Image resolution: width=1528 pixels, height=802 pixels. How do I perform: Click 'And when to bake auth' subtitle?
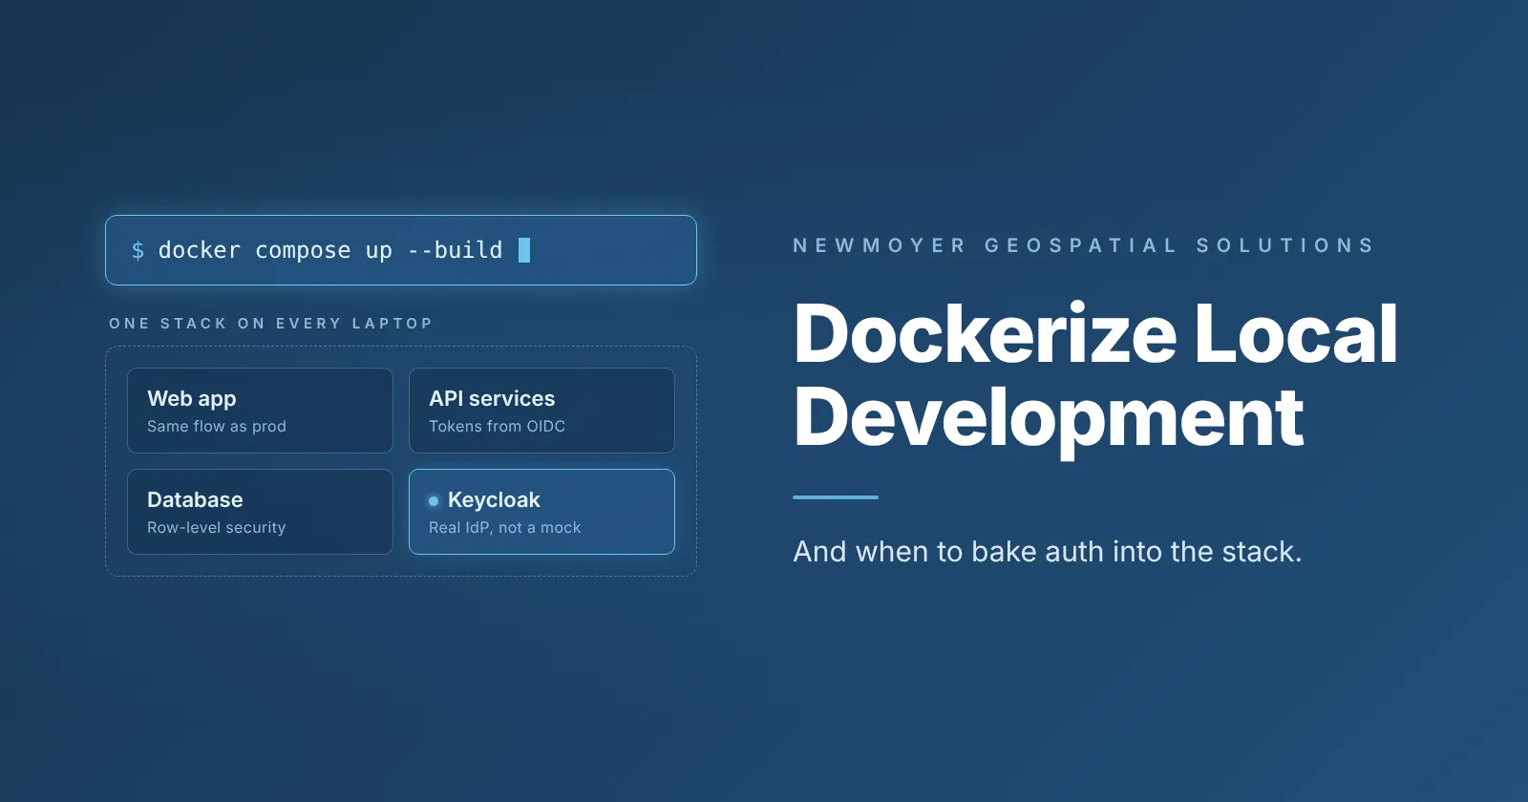coord(1048,552)
